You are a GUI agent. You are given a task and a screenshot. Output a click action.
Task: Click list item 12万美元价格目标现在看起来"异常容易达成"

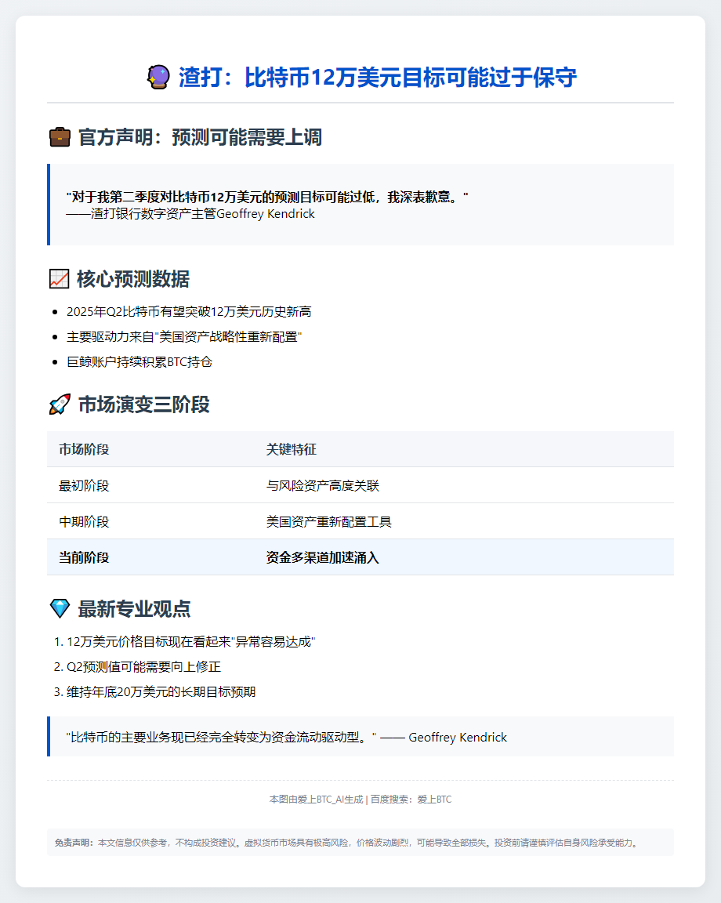click(x=190, y=641)
